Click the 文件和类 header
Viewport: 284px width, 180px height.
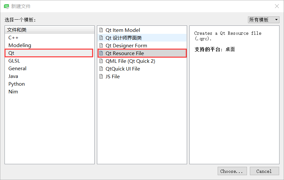point(50,30)
